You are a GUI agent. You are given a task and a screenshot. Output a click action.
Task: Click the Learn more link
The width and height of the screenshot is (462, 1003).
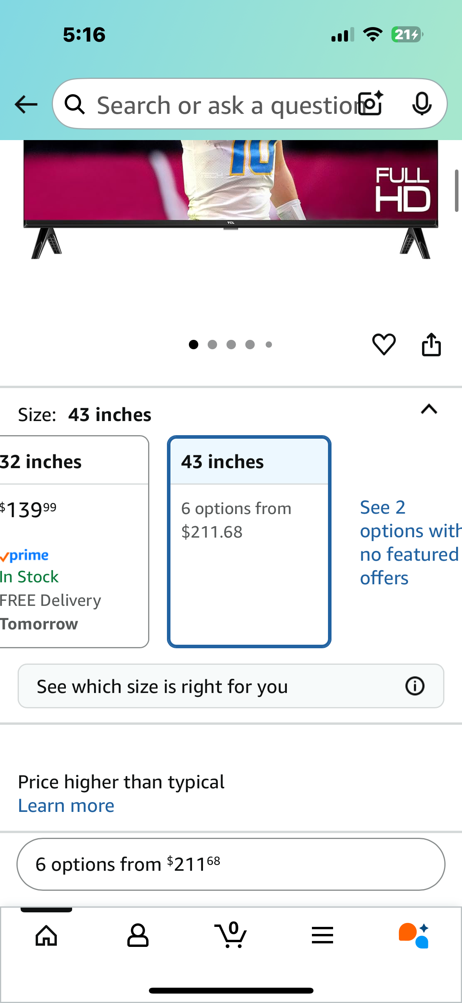(x=66, y=806)
